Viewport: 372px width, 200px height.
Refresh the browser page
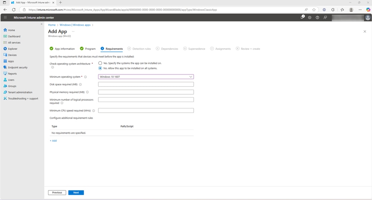14,10
